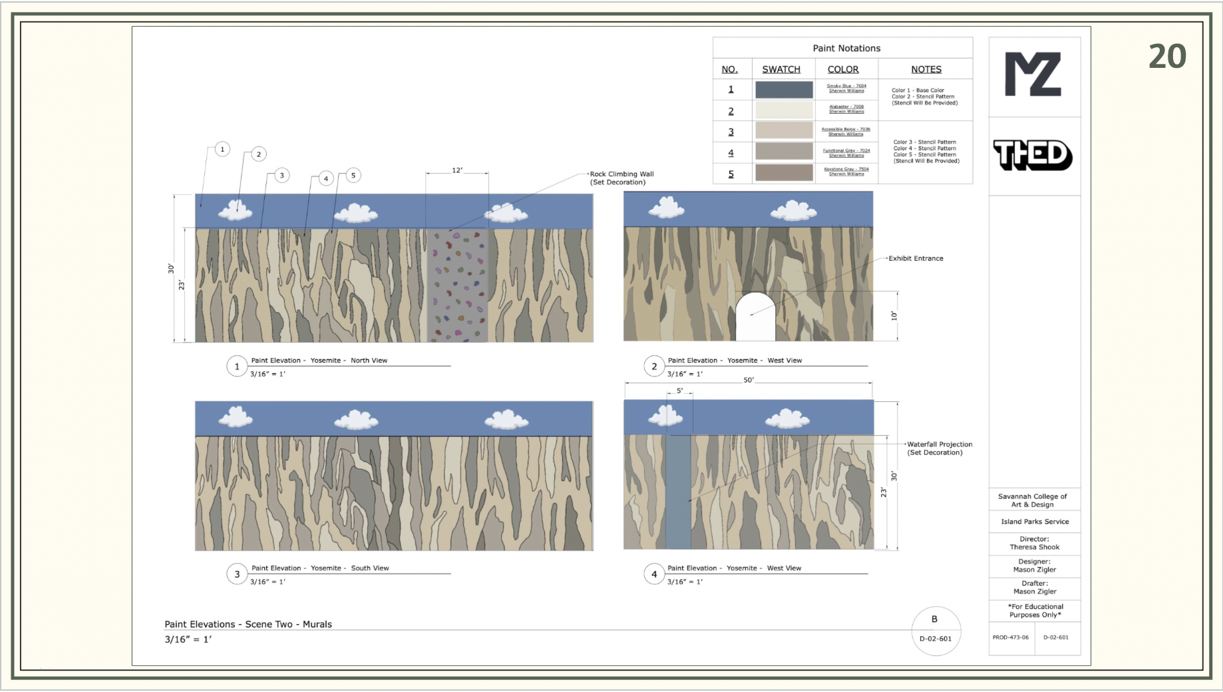Click the "50'" width dimension
This screenshot has width=1223, height=692.
click(x=749, y=380)
